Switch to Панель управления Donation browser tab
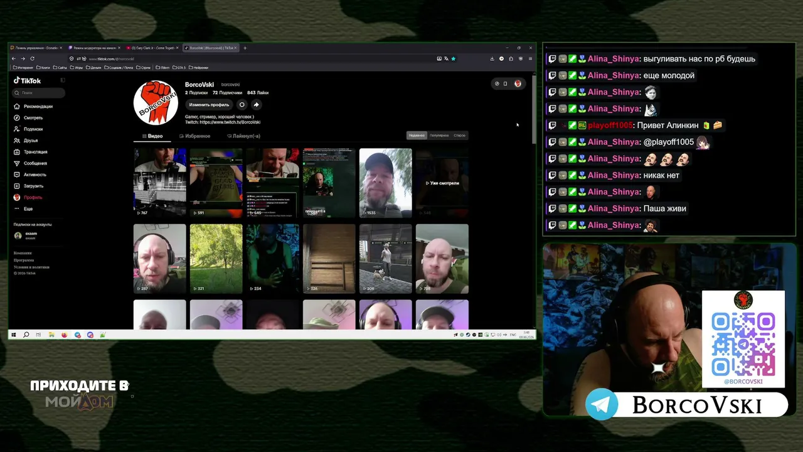Image resolution: width=803 pixels, height=452 pixels. [x=35, y=48]
